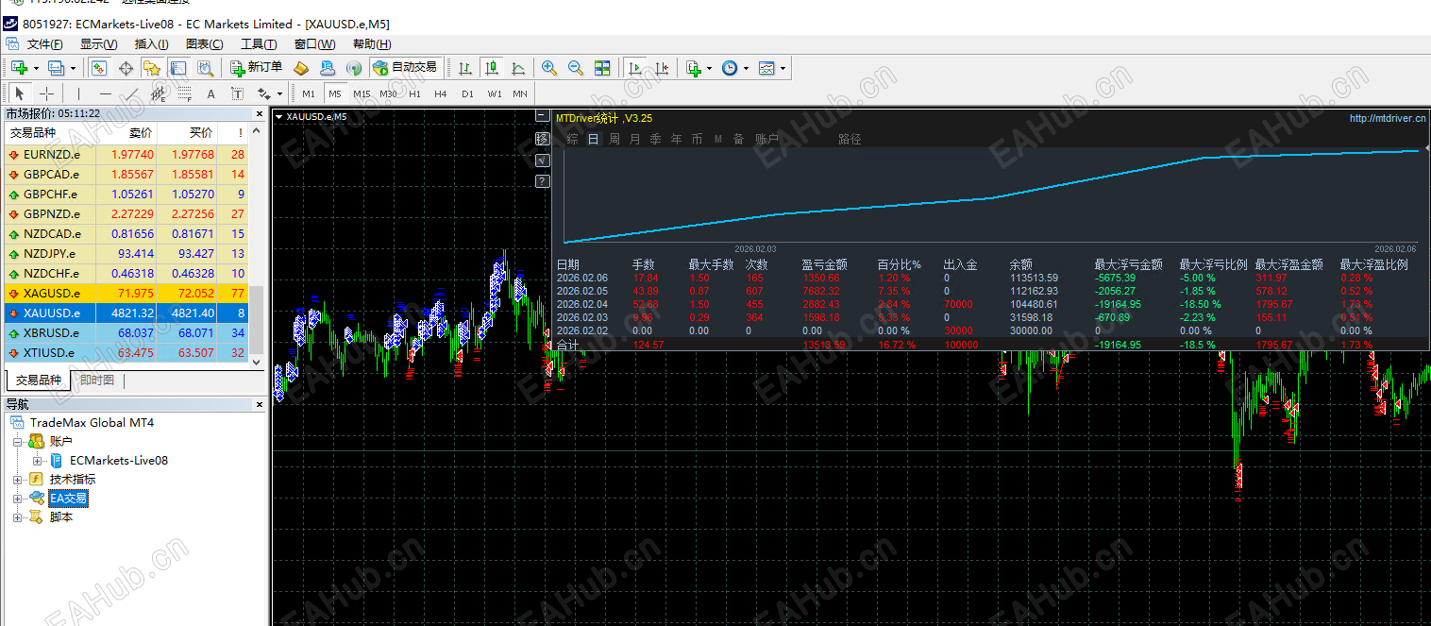The height and width of the screenshot is (626, 1431).
Task: Toggle chart auto scroll
Action: coord(635,68)
